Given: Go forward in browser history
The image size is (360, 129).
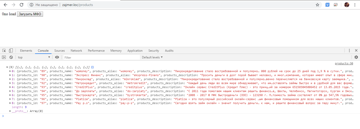Looking at the screenshot, I should 14,5.
